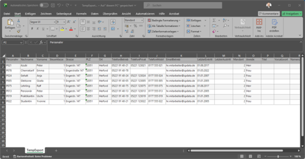305x159 pixels.
Task: Click the percent style icon
Action: tap(135, 26)
